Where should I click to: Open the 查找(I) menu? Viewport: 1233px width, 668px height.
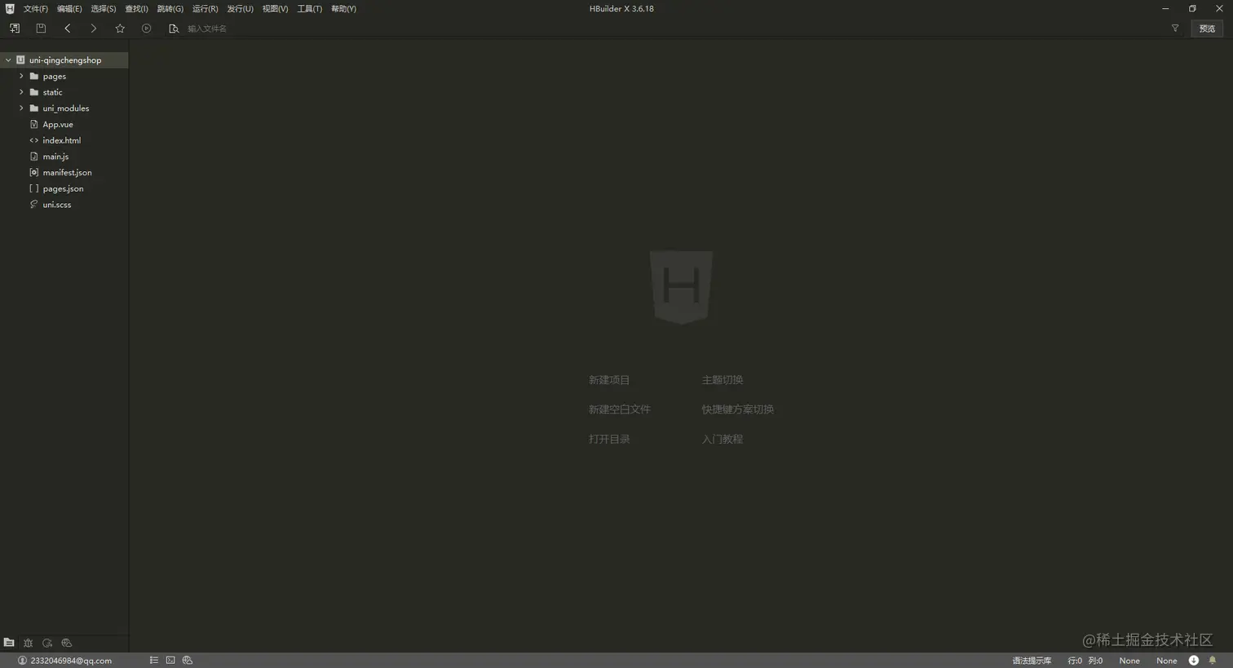(136, 9)
